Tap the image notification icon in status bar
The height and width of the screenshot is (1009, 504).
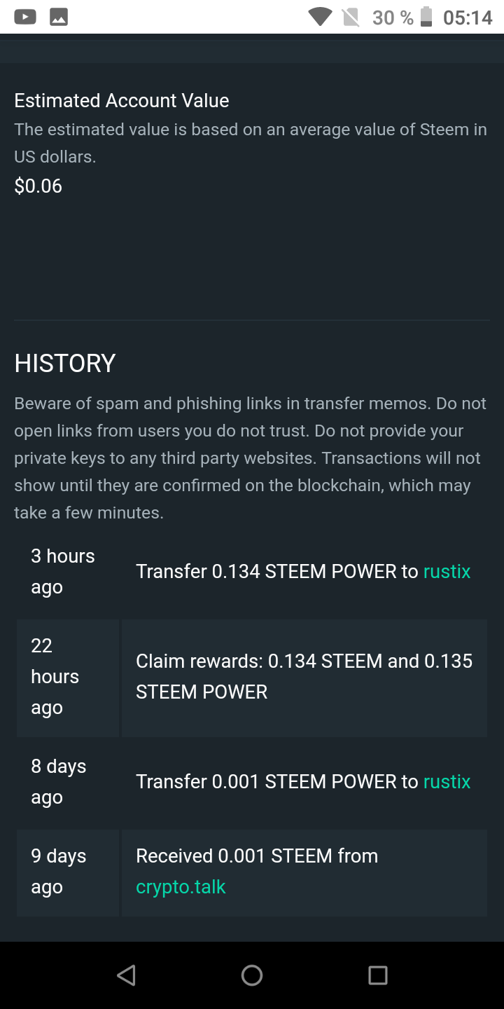59,17
